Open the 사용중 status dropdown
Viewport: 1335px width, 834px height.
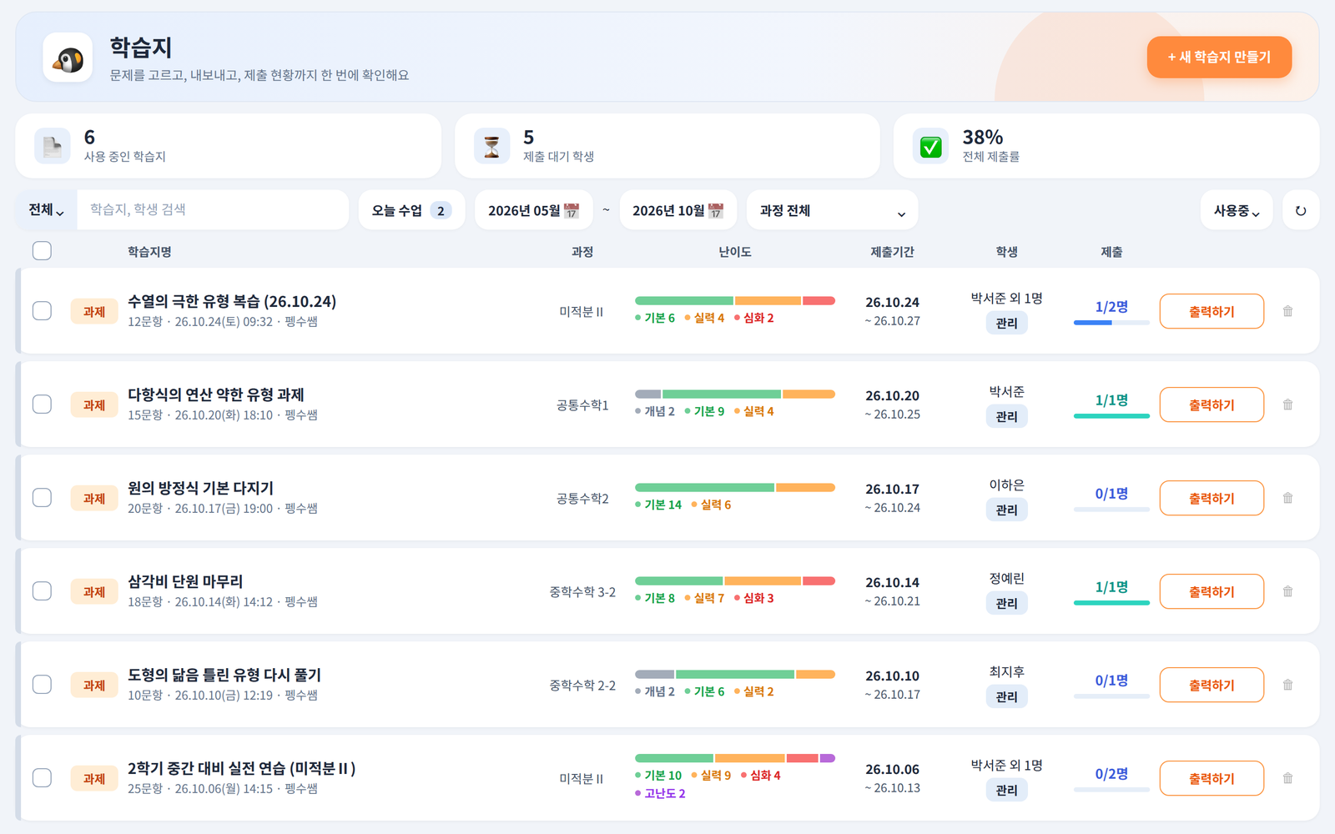pos(1237,210)
